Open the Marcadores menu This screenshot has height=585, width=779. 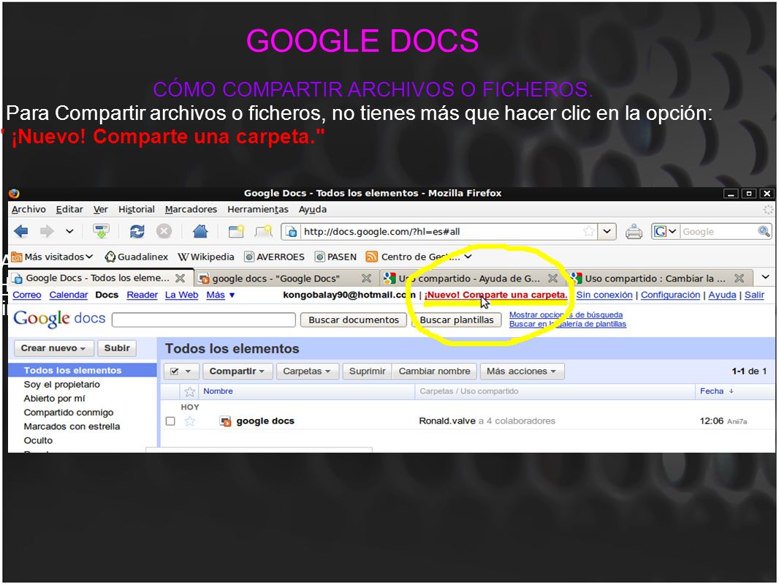(191, 209)
